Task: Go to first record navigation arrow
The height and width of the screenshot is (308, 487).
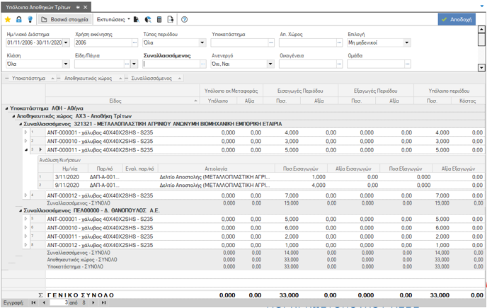Action: point(33,302)
